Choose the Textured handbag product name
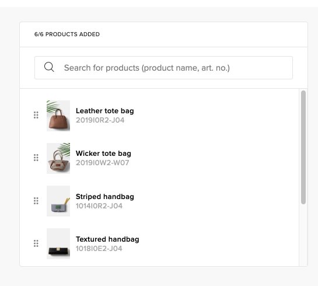This screenshot has width=318, height=286. [x=107, y=239]
